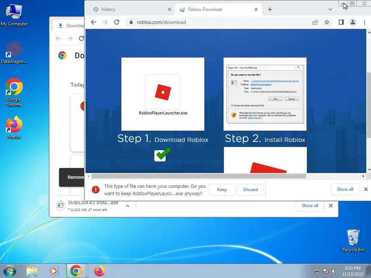
Task: Click the horizontal scrollbar of Roblox page
Action: (199, 176)
